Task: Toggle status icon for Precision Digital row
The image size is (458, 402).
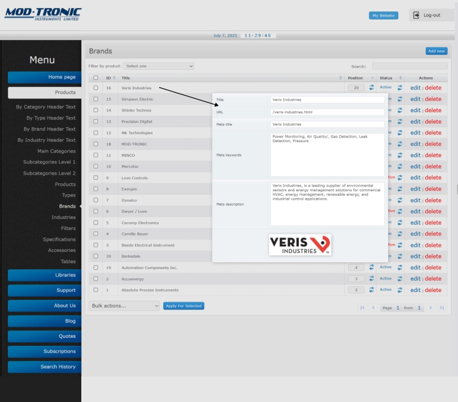Action: click(x=400, y=121)
